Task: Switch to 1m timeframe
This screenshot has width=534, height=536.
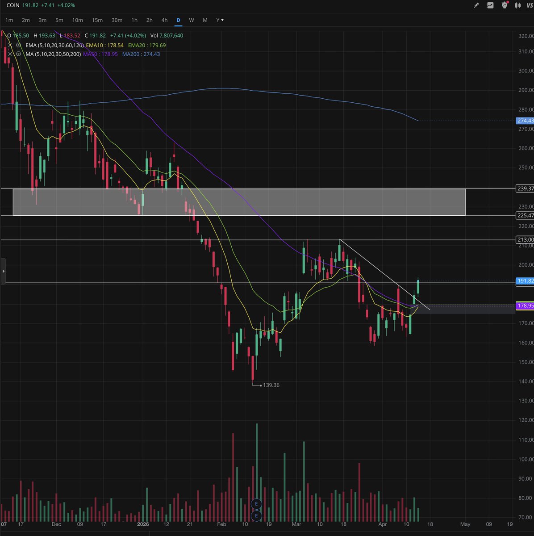Action: coord(9,20)
